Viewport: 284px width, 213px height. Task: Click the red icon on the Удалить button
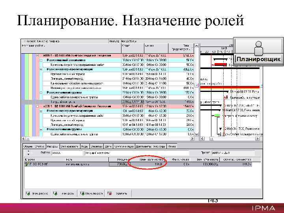pyautogui.click(x=109, y=193)
